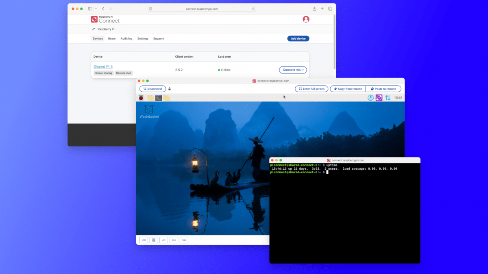488x274 pixels.
Task: Open the Settings tab
Action: [x=143, y=39]
